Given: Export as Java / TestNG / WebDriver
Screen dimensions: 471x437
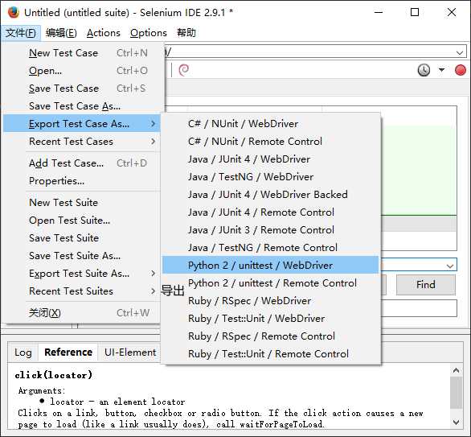Looking at the screenshot, I should pos(271,177).
